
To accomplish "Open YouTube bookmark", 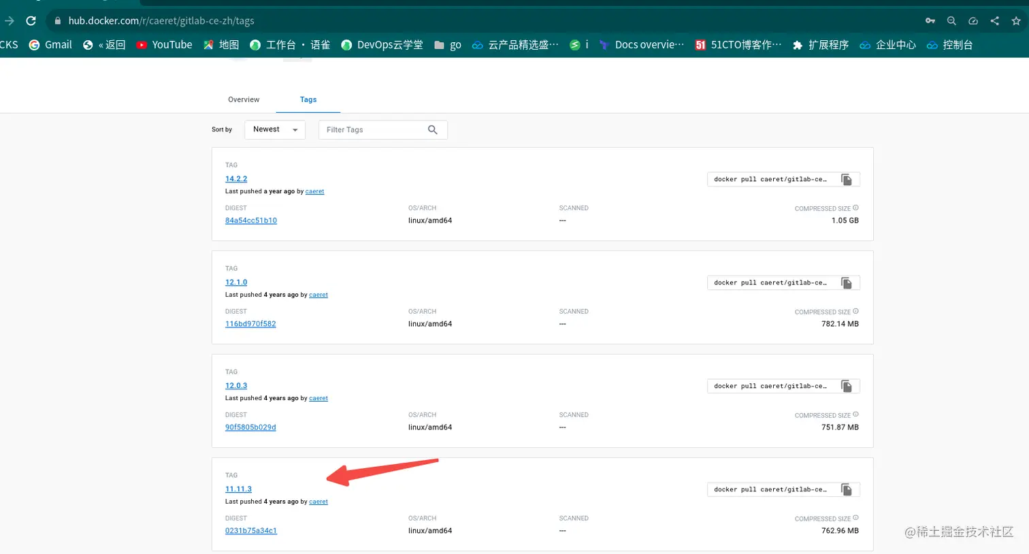I will [164, 45].
